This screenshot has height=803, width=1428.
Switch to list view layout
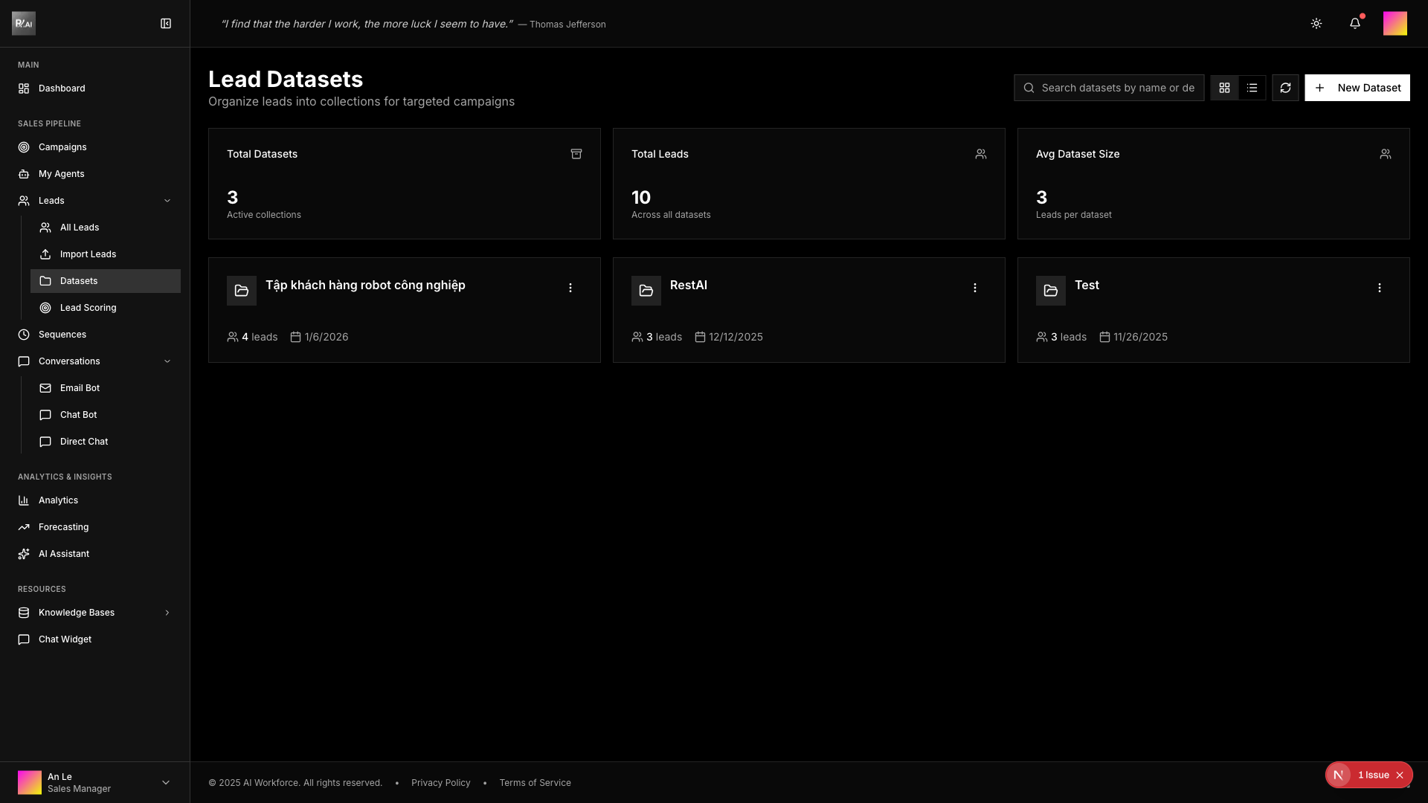click(1252, 88)
